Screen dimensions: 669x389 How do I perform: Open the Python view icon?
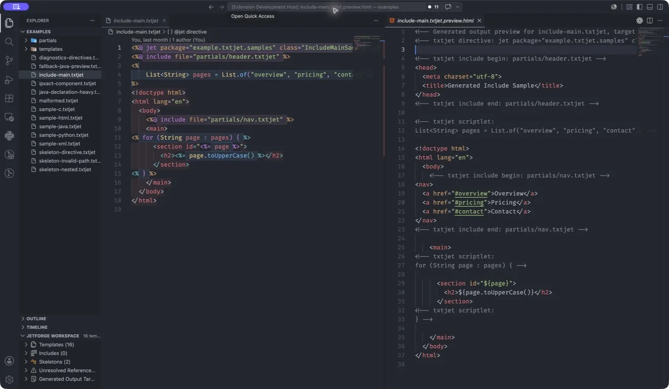coord(9,136)
